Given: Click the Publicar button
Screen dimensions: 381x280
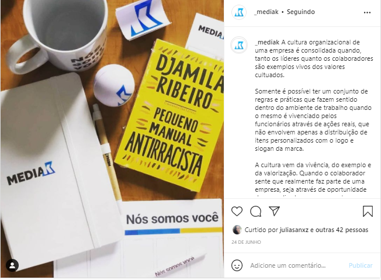Looking at the screenshot, I should [361, 265].
